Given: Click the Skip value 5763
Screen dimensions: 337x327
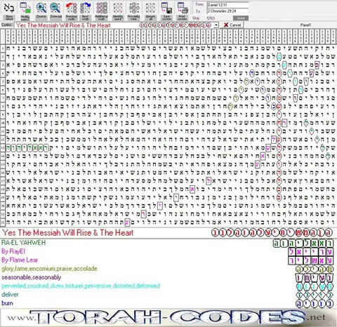Looking at the screenshot, I should (211, 18).
